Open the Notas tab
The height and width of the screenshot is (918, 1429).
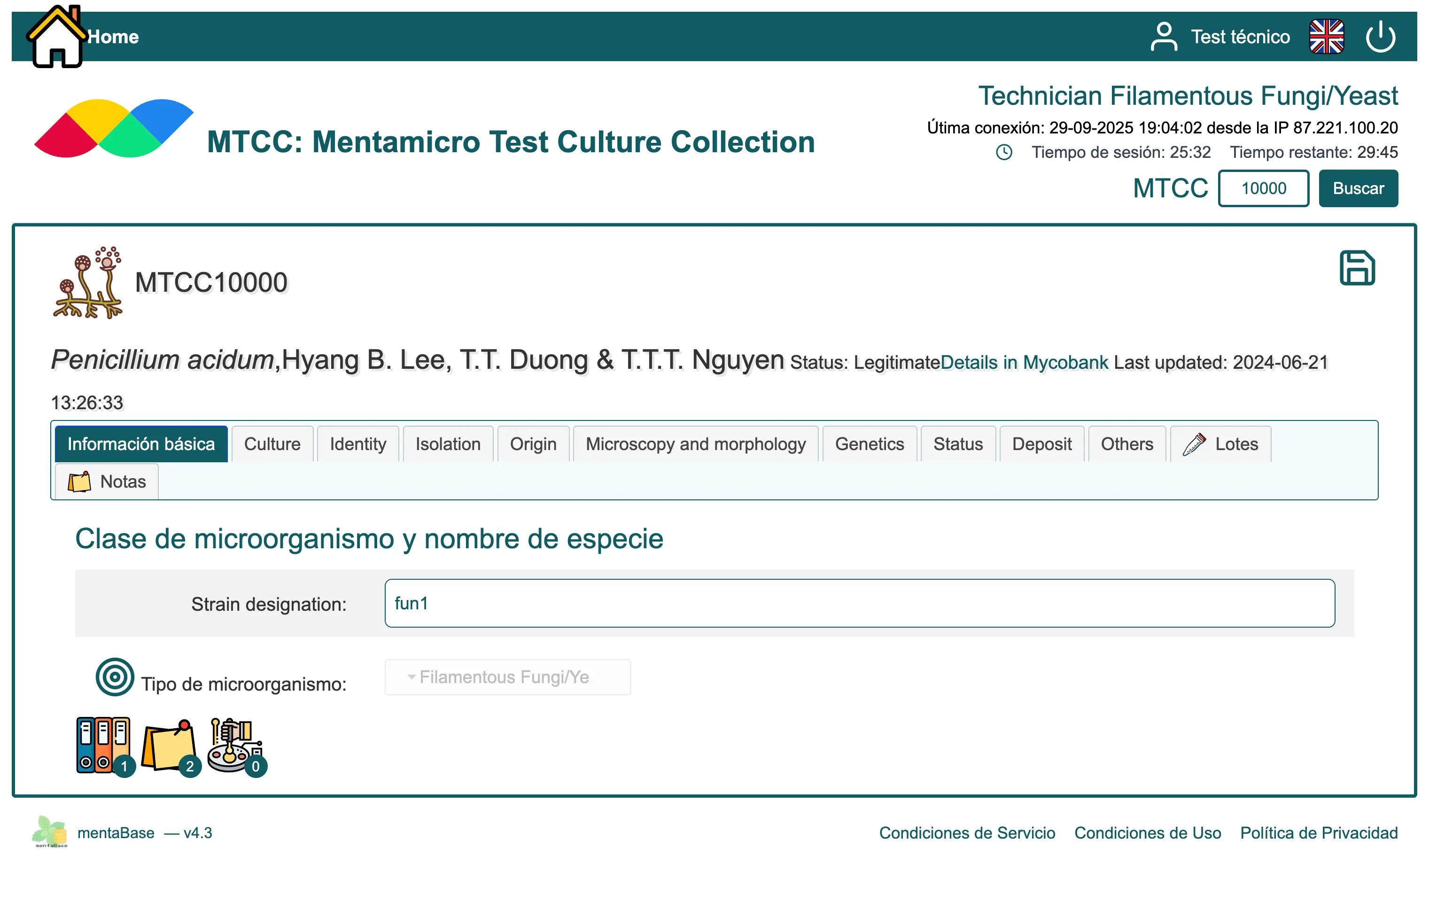(107, 482)
